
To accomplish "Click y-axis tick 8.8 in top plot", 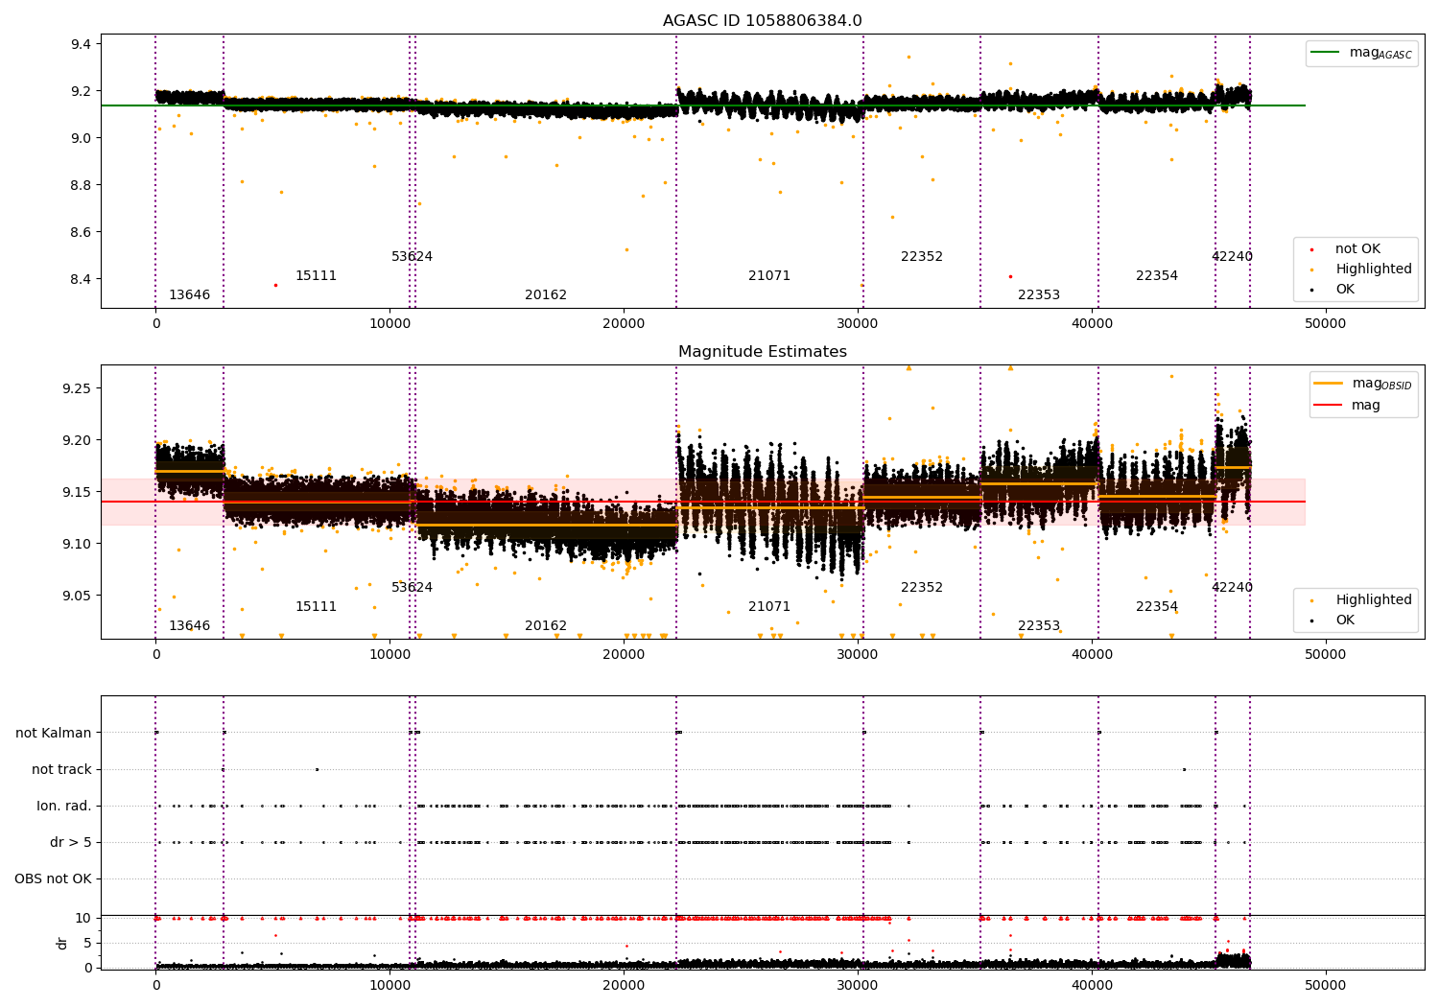I will (x=82, y=185).
